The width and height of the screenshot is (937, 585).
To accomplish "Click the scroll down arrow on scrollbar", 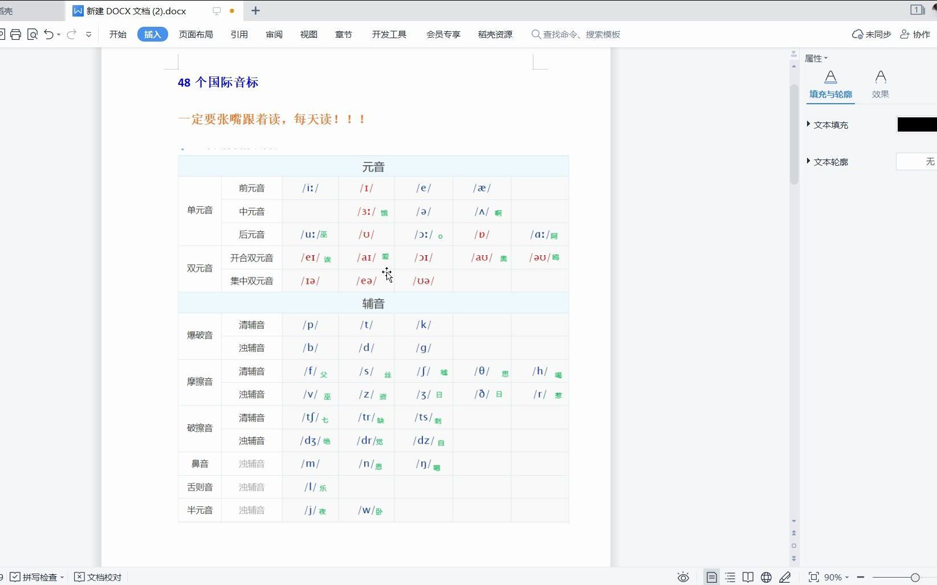I will pyautogui.click(x=794, y=521).
